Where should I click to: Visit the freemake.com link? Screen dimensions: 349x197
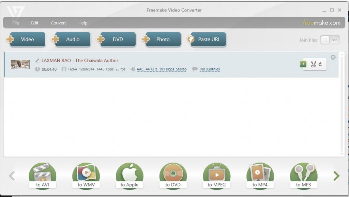[322, 23]
